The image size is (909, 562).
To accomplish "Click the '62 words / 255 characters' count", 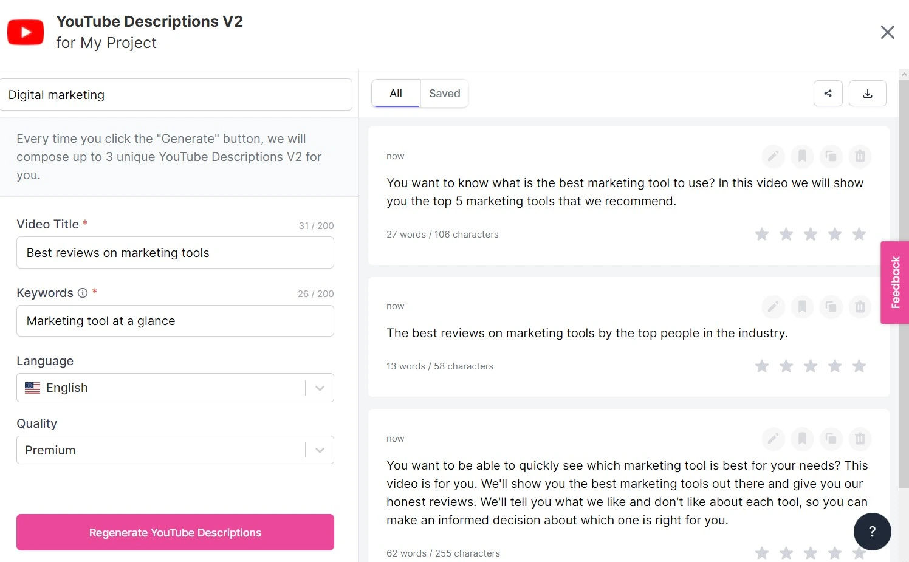I will tap(443, 553).
